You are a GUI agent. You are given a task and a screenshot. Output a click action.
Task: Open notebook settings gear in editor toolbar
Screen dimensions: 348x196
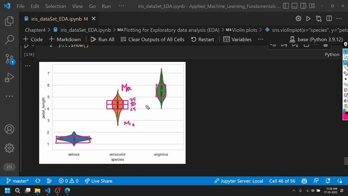click(x=299, y=19)
